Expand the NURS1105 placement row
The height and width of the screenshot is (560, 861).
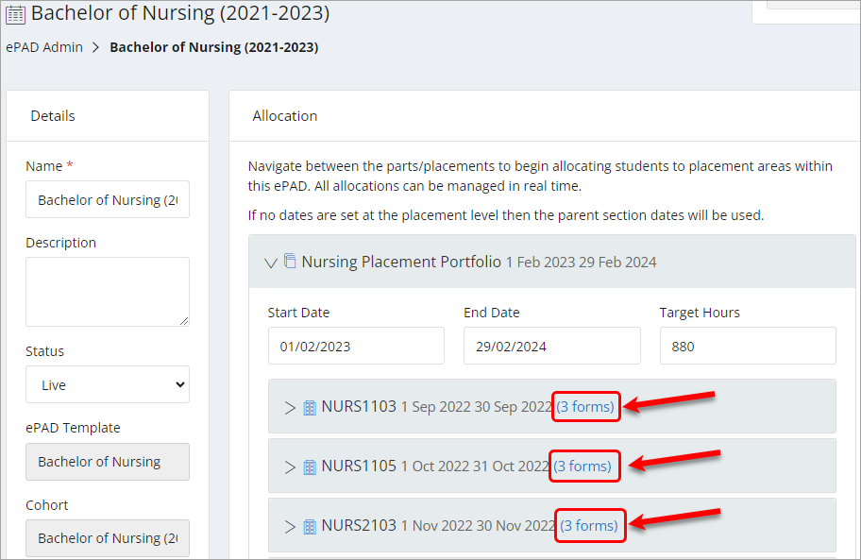[289, 466]
